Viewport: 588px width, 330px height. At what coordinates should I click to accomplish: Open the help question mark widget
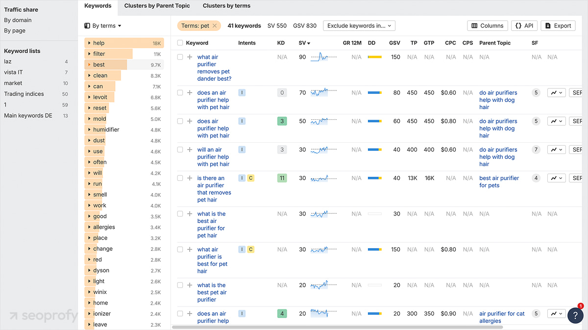(575, 315)
